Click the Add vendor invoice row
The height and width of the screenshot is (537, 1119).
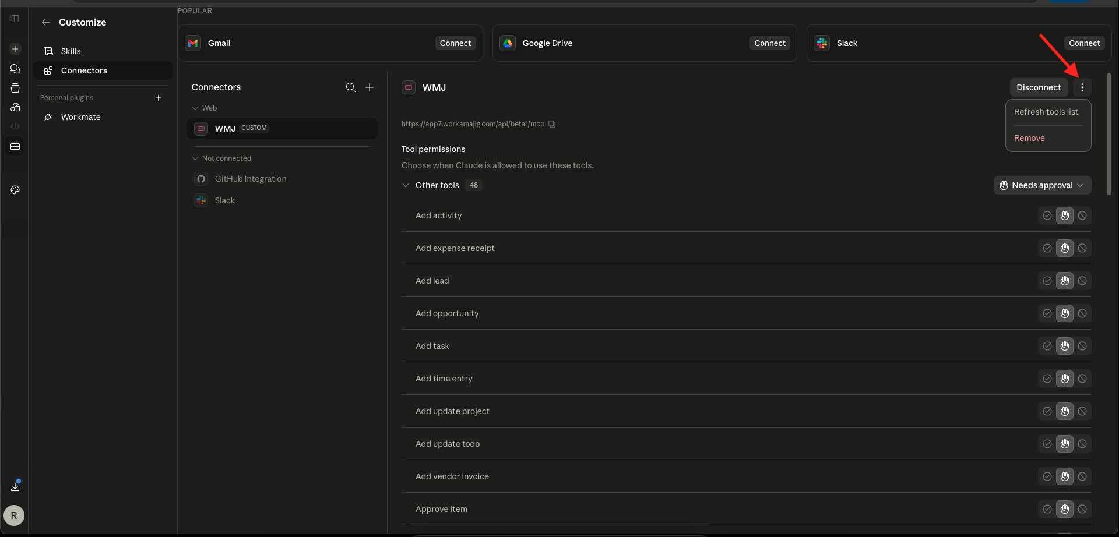coord(746,476)
